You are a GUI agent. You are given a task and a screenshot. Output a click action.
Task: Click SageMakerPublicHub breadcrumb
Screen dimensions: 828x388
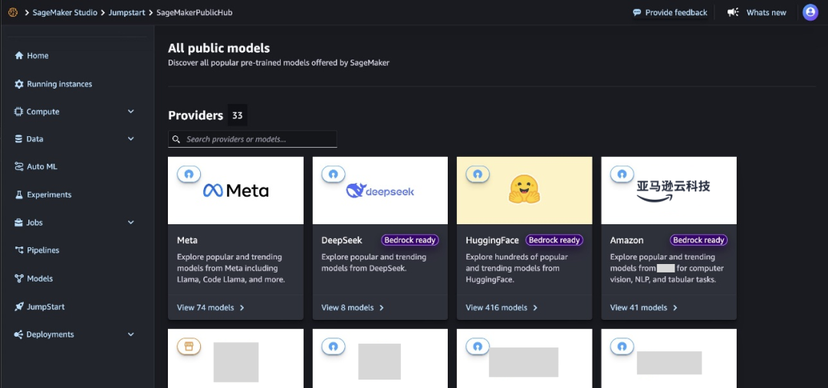(x=194, y=12)
